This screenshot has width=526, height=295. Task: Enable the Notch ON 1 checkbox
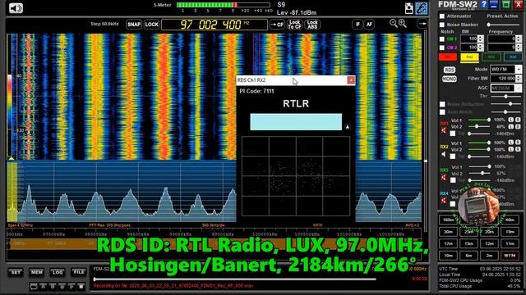tap(442, 39)
